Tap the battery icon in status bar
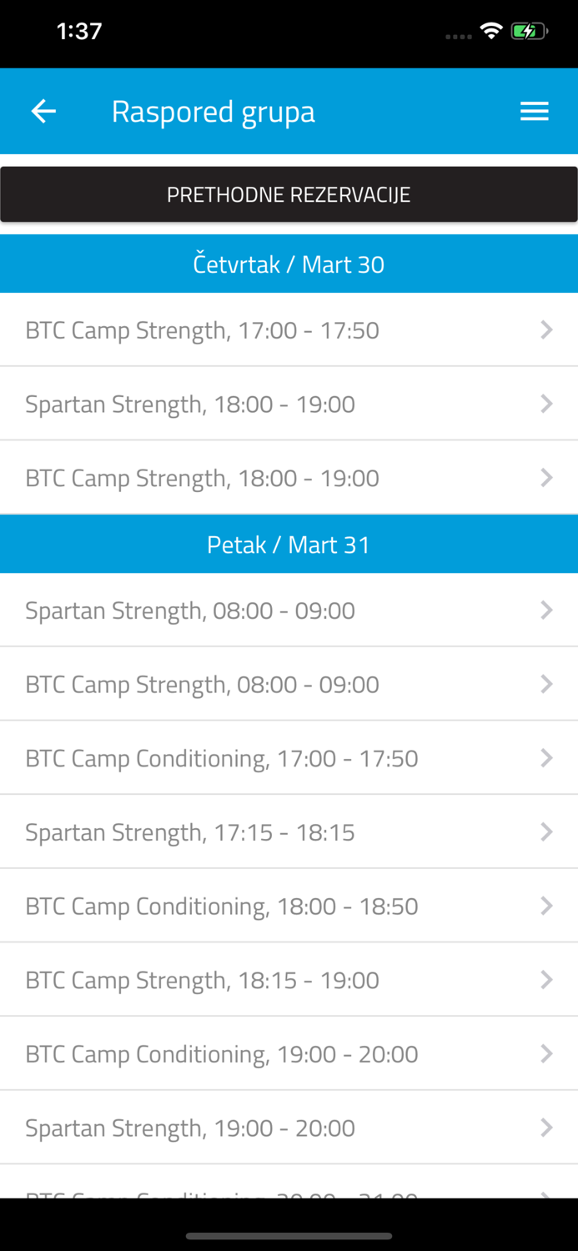The width and height of the screenshot is (578, 1251). pyautogui.click(x=527, y=30)
